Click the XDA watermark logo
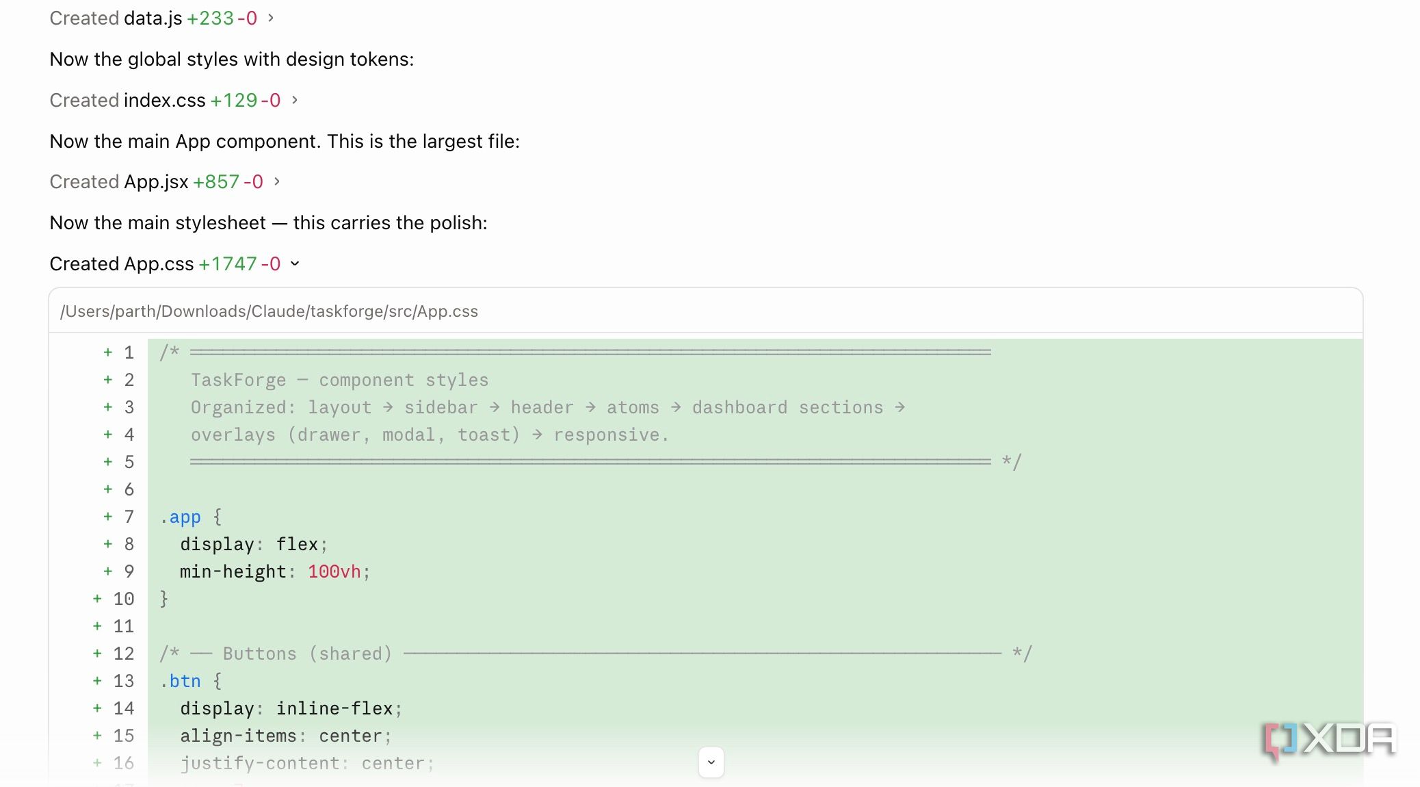The height and width of the screenshot is (787, 1420). point(1328,740)
